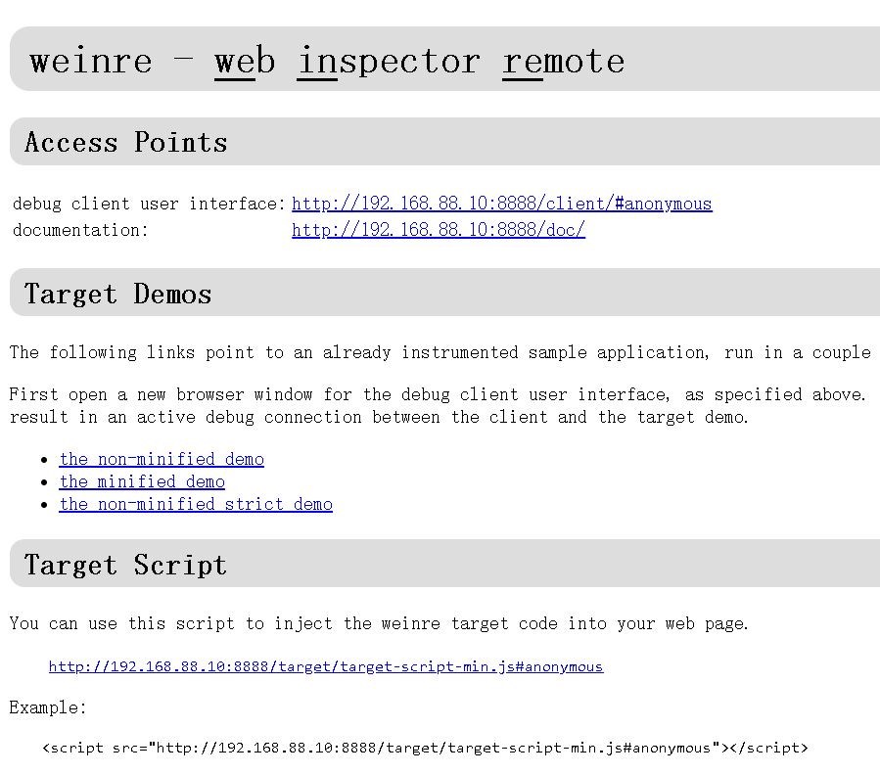Open the documentation /doc/ link
880x775 pixels.
(439, 229)
